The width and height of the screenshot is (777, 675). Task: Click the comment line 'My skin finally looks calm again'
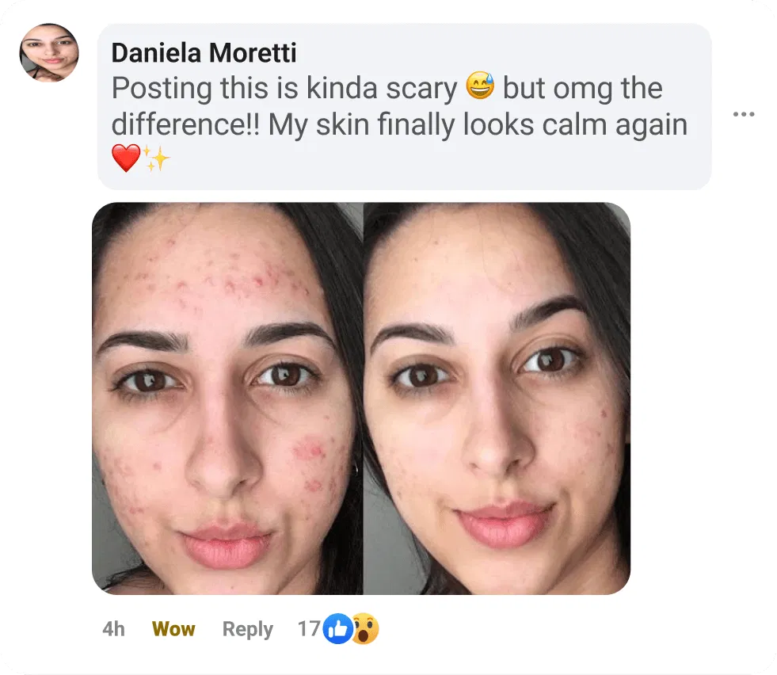(x=478, y=124)
